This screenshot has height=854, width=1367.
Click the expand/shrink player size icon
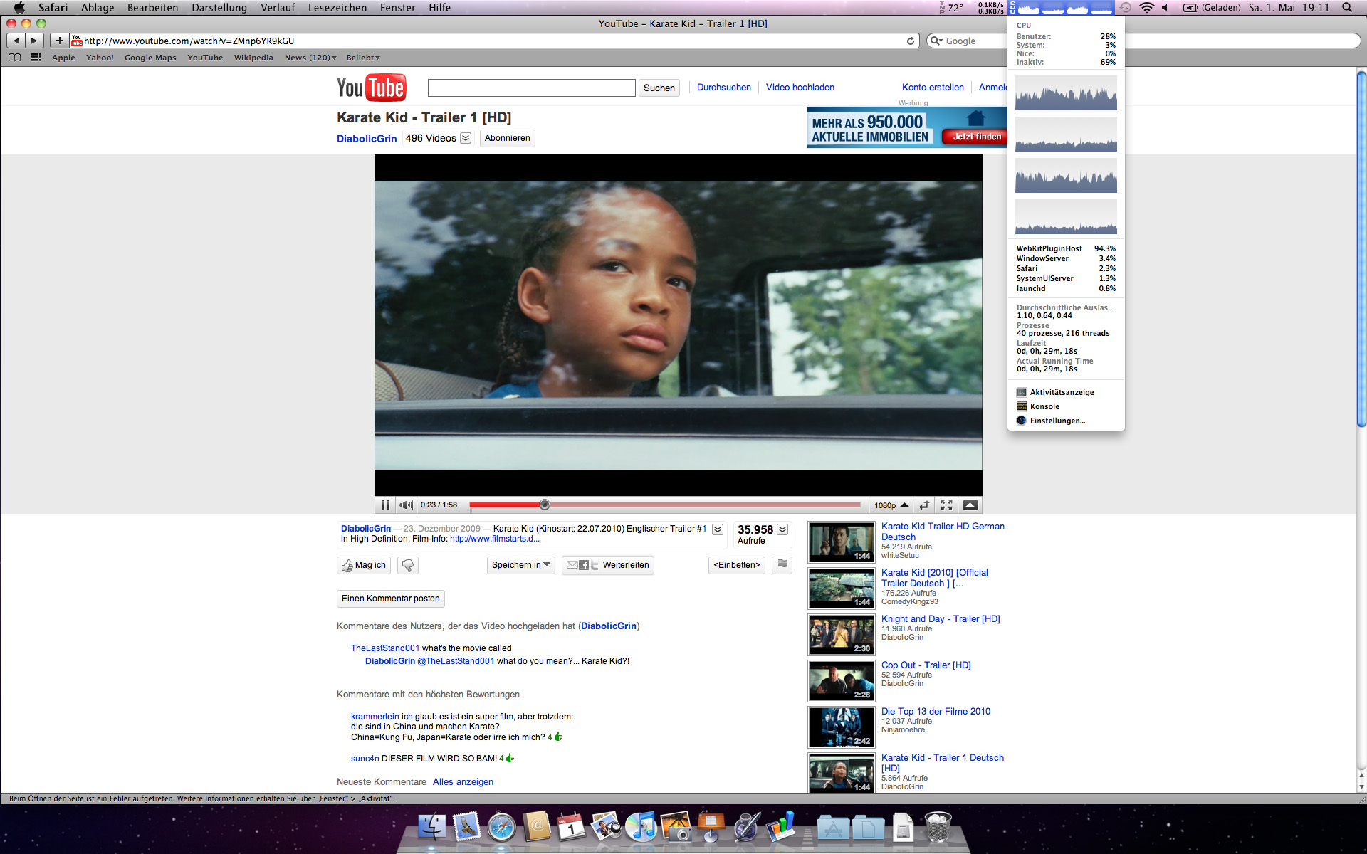[x=924, y=505]
